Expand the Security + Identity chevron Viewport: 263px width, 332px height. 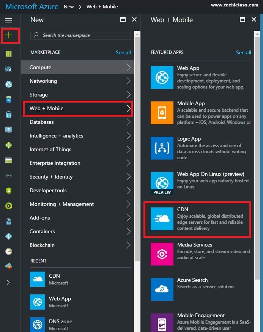coord(128,177)
